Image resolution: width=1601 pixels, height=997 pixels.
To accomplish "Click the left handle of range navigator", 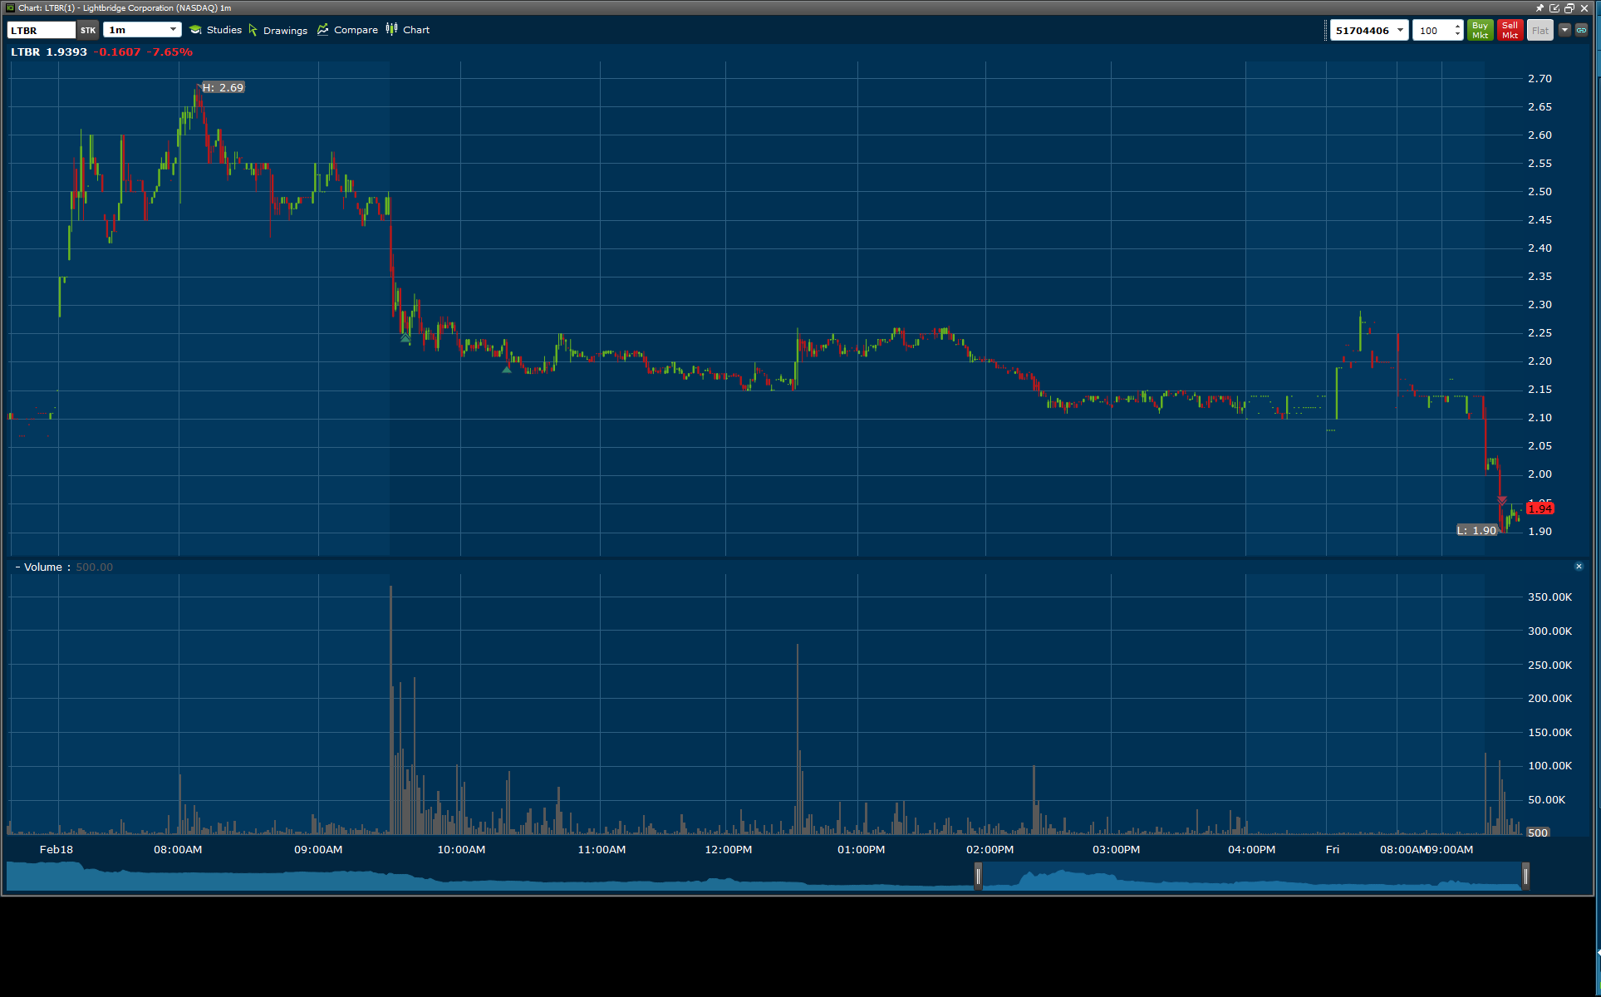I will pyautogui.click(x=978, y=876).
